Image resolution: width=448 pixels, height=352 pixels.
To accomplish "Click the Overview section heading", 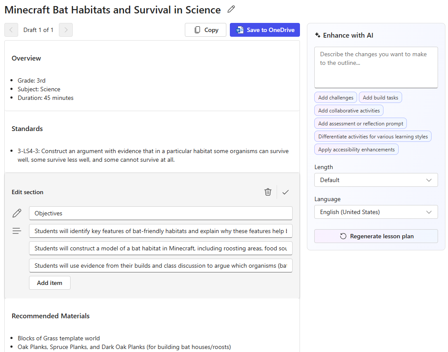I will pos(26,58).
